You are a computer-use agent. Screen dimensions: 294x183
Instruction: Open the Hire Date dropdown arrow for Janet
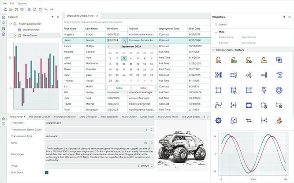[x=124, y=40]
